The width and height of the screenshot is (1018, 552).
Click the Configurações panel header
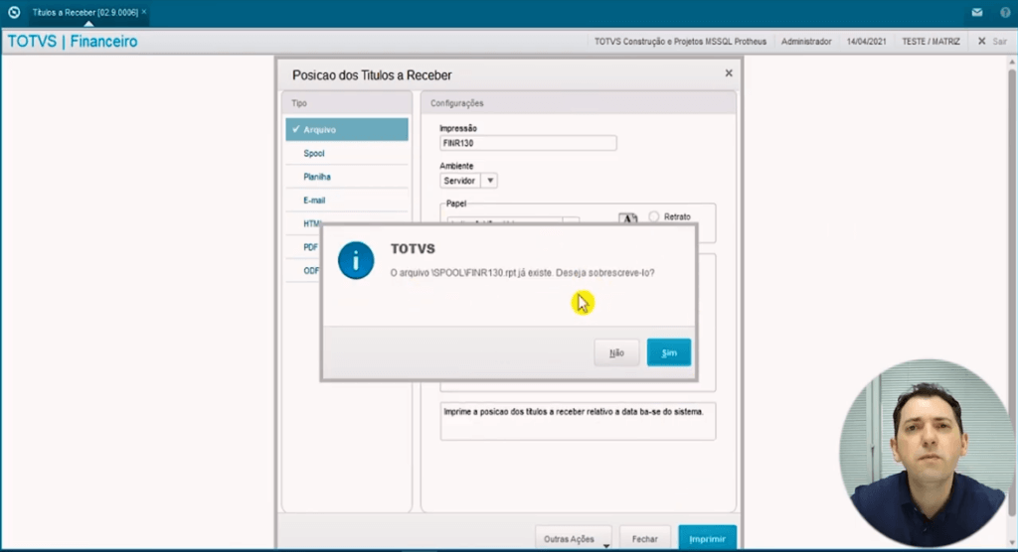[579, 103]
